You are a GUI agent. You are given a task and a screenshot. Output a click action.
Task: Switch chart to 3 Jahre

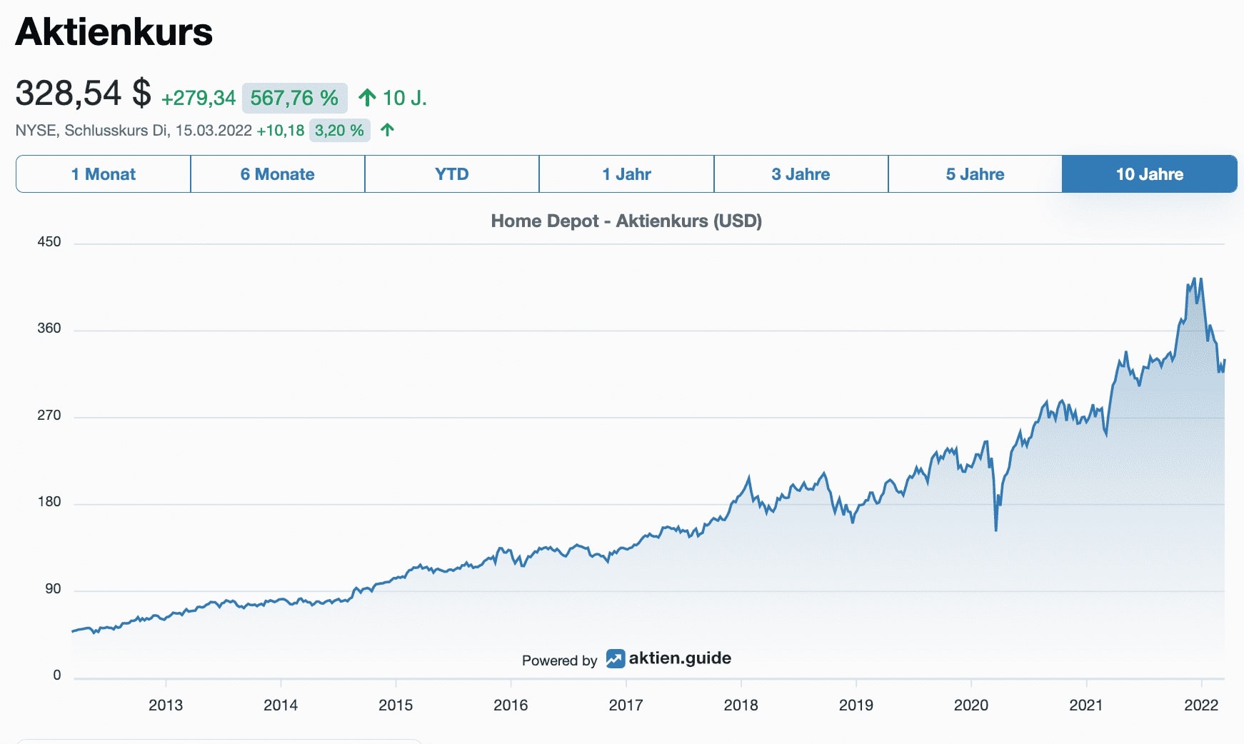(801, 174)
